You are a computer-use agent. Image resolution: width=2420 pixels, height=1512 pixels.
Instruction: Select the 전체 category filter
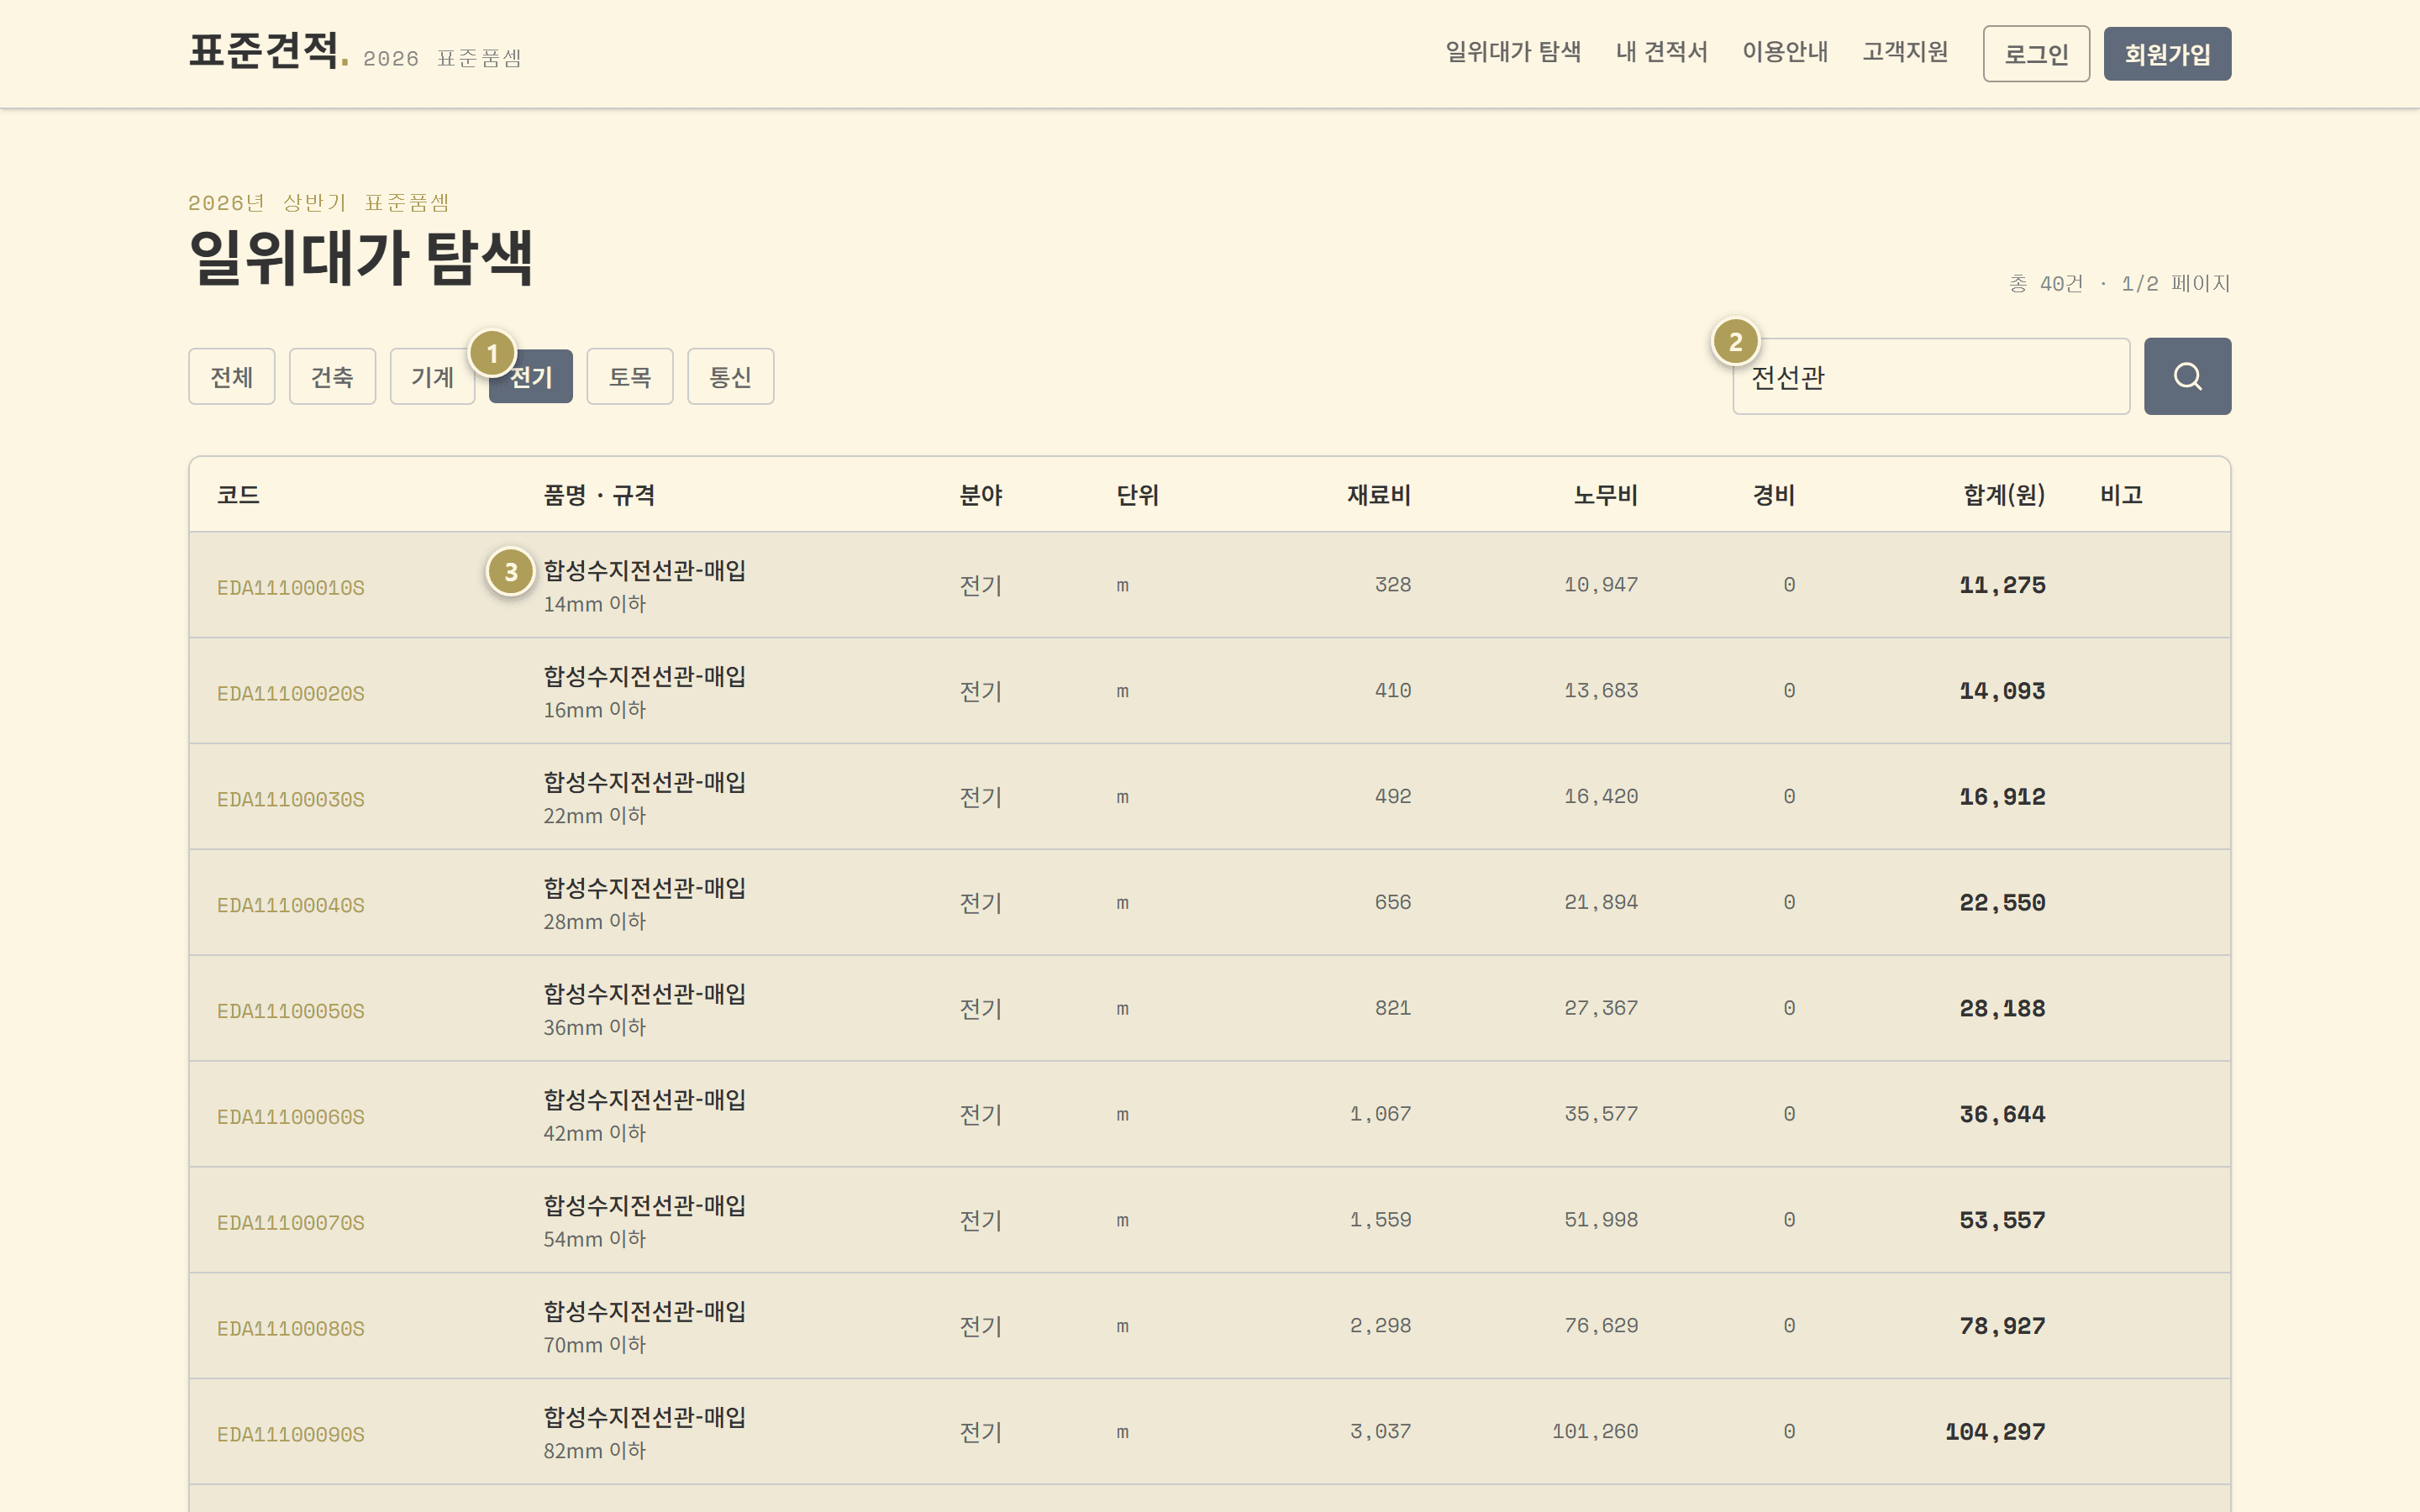point(231,376)
